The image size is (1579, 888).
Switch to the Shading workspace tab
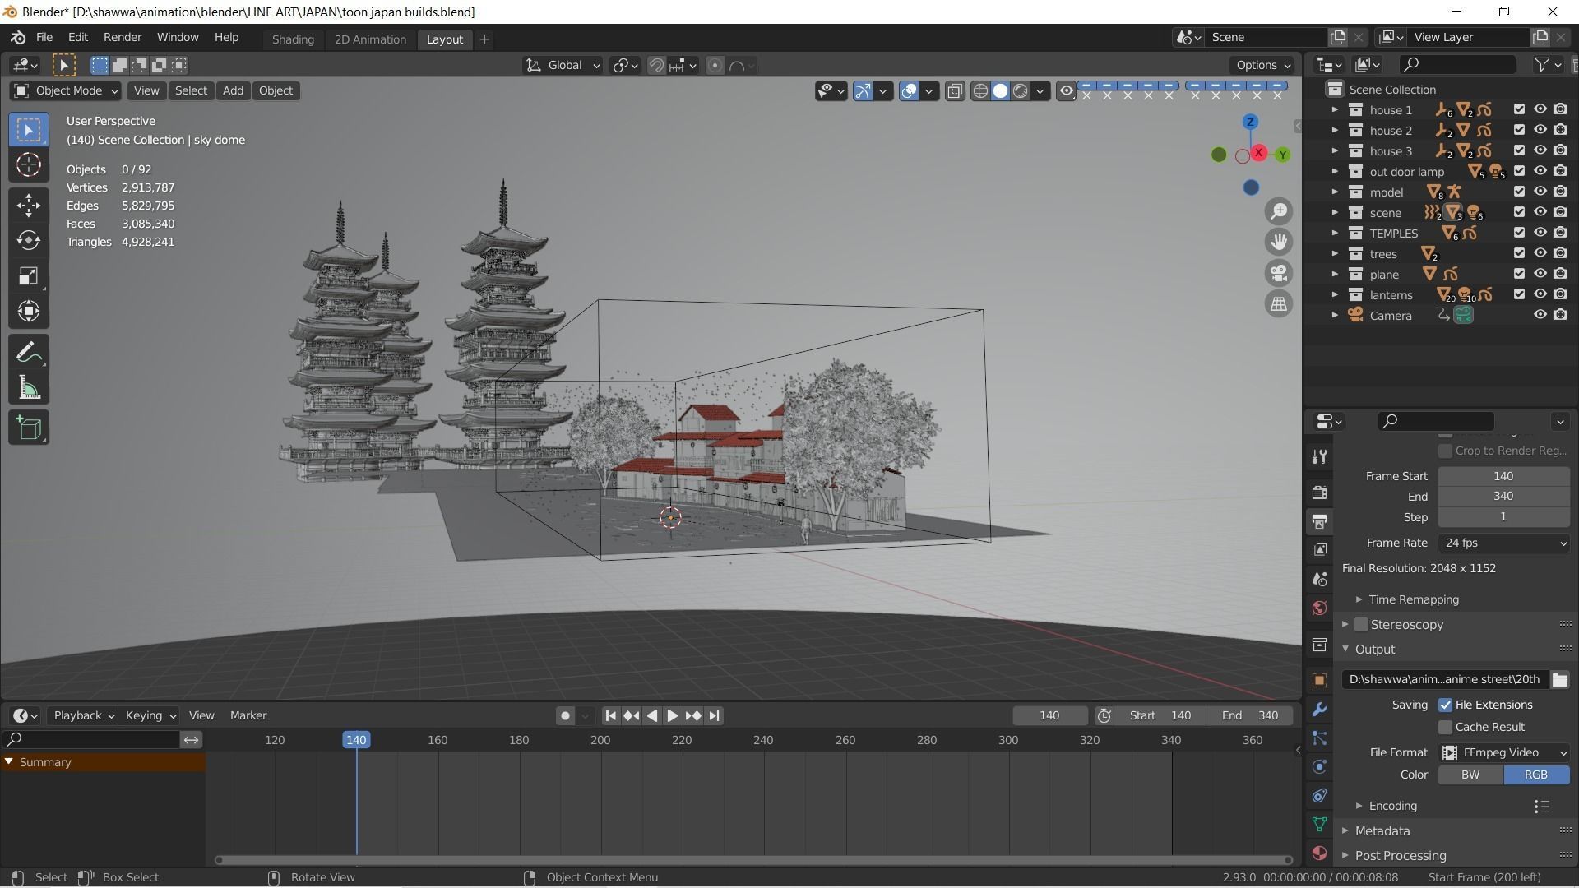point(293,39)
